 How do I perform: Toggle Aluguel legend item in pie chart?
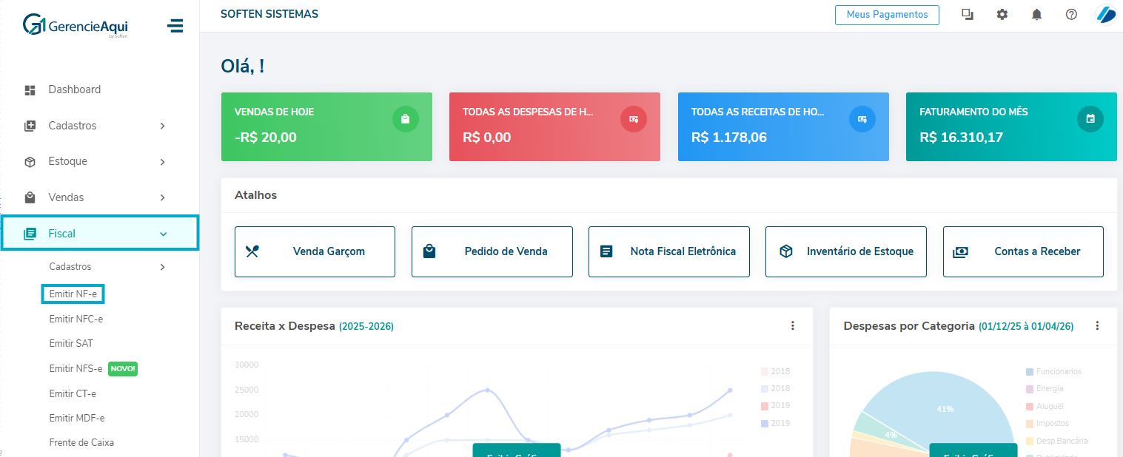[1049, 406]
